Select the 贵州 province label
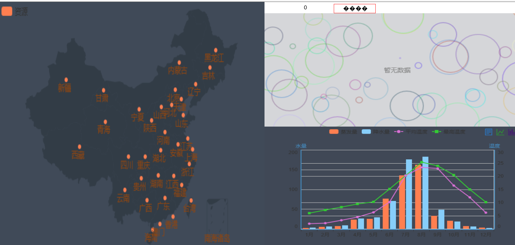This screenshot has width=515, height=245. [x=140, y=187]
